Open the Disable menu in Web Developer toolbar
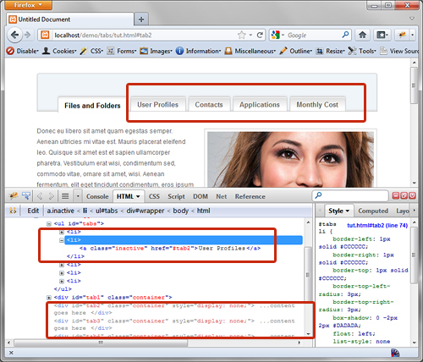423x362 pixels. tap(23, 51)
